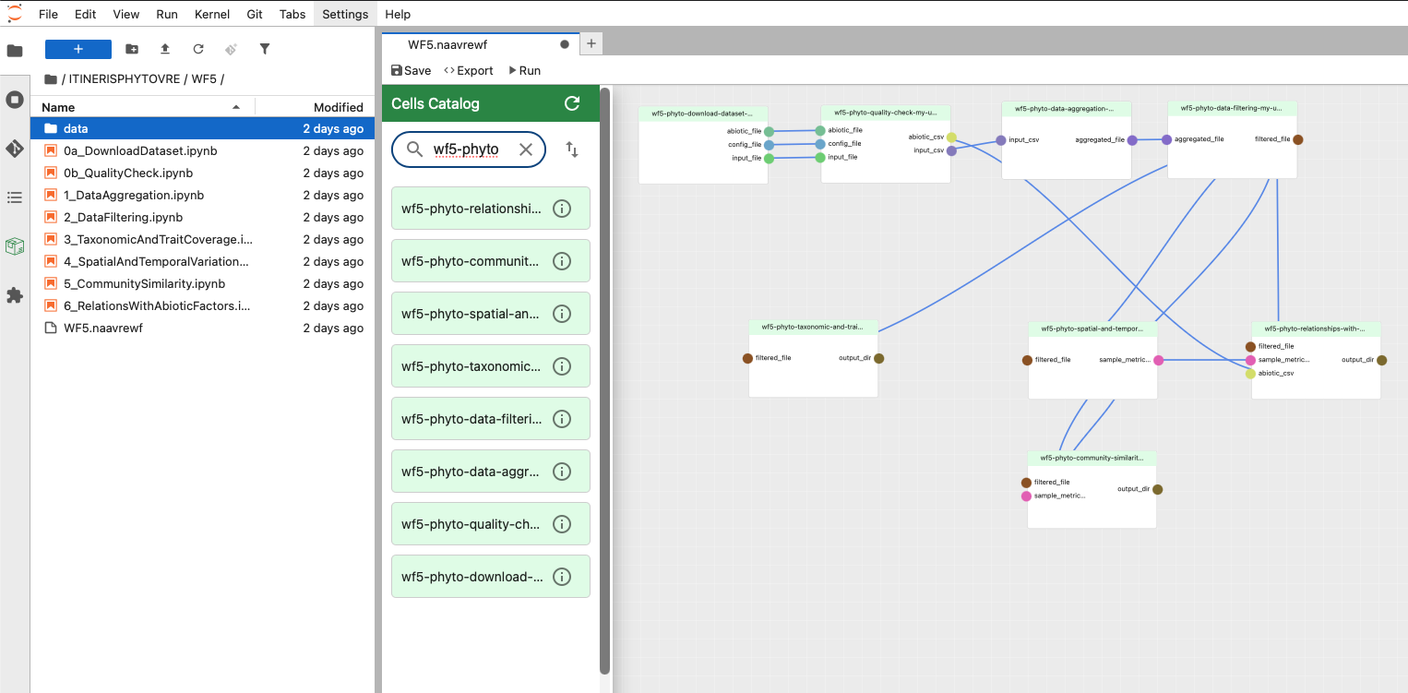Screen dimensions: 1408x693
Task: Create a new folder in file browser
Action: pos(132,49)
